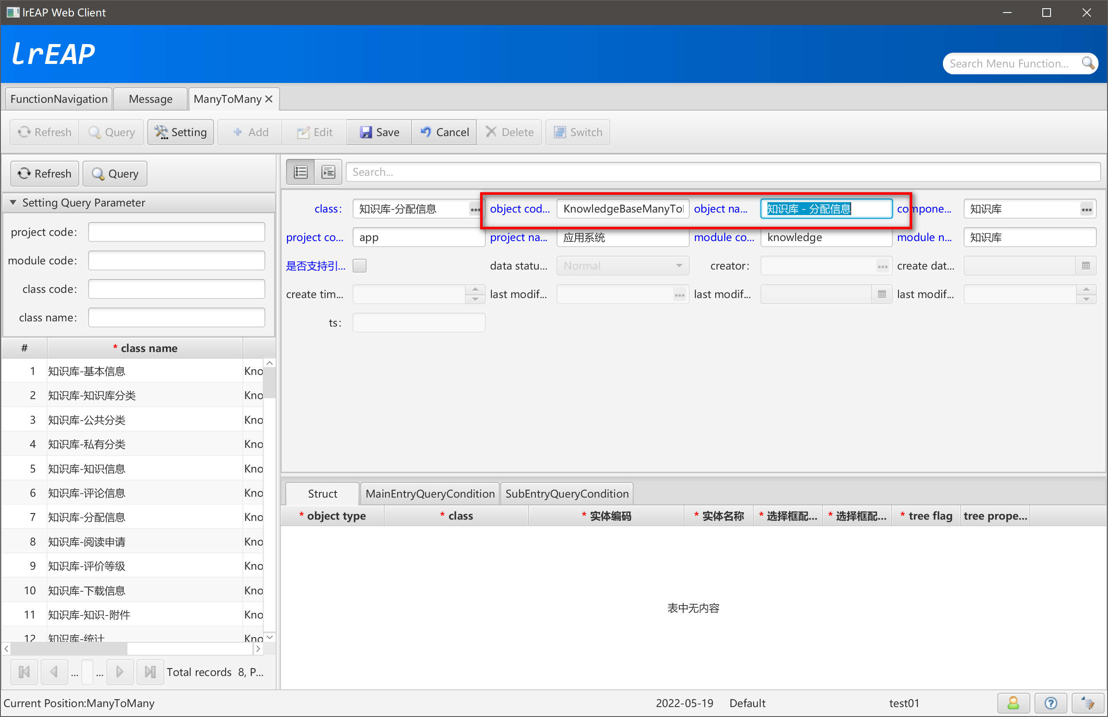Click the Cancel toolbar button
1108x717 pixels.
(444, 132)
